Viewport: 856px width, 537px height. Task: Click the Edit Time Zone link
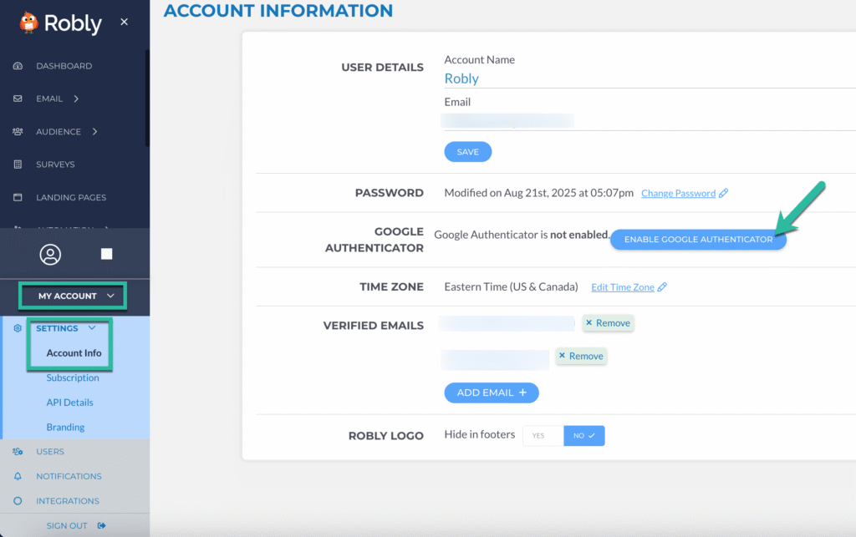pos(622,286)
